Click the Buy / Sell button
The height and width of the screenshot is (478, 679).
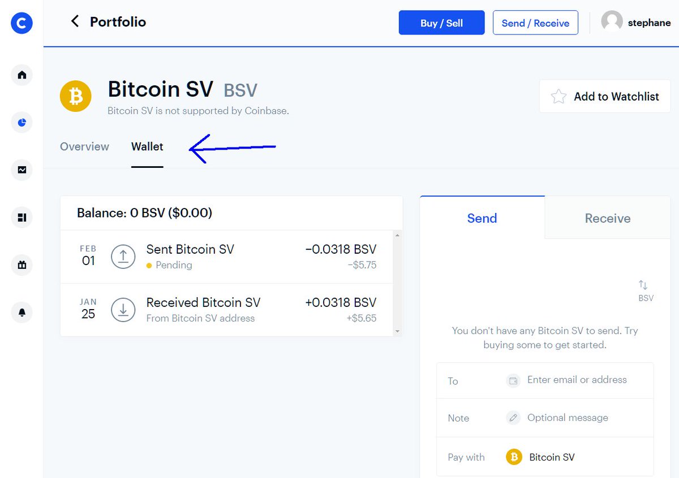[x=441, y=23]
